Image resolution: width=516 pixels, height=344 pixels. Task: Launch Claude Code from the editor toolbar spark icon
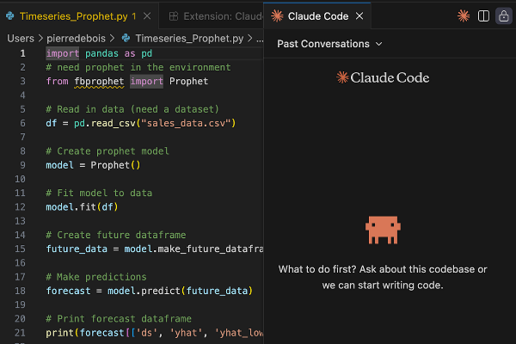coord(464,15)
